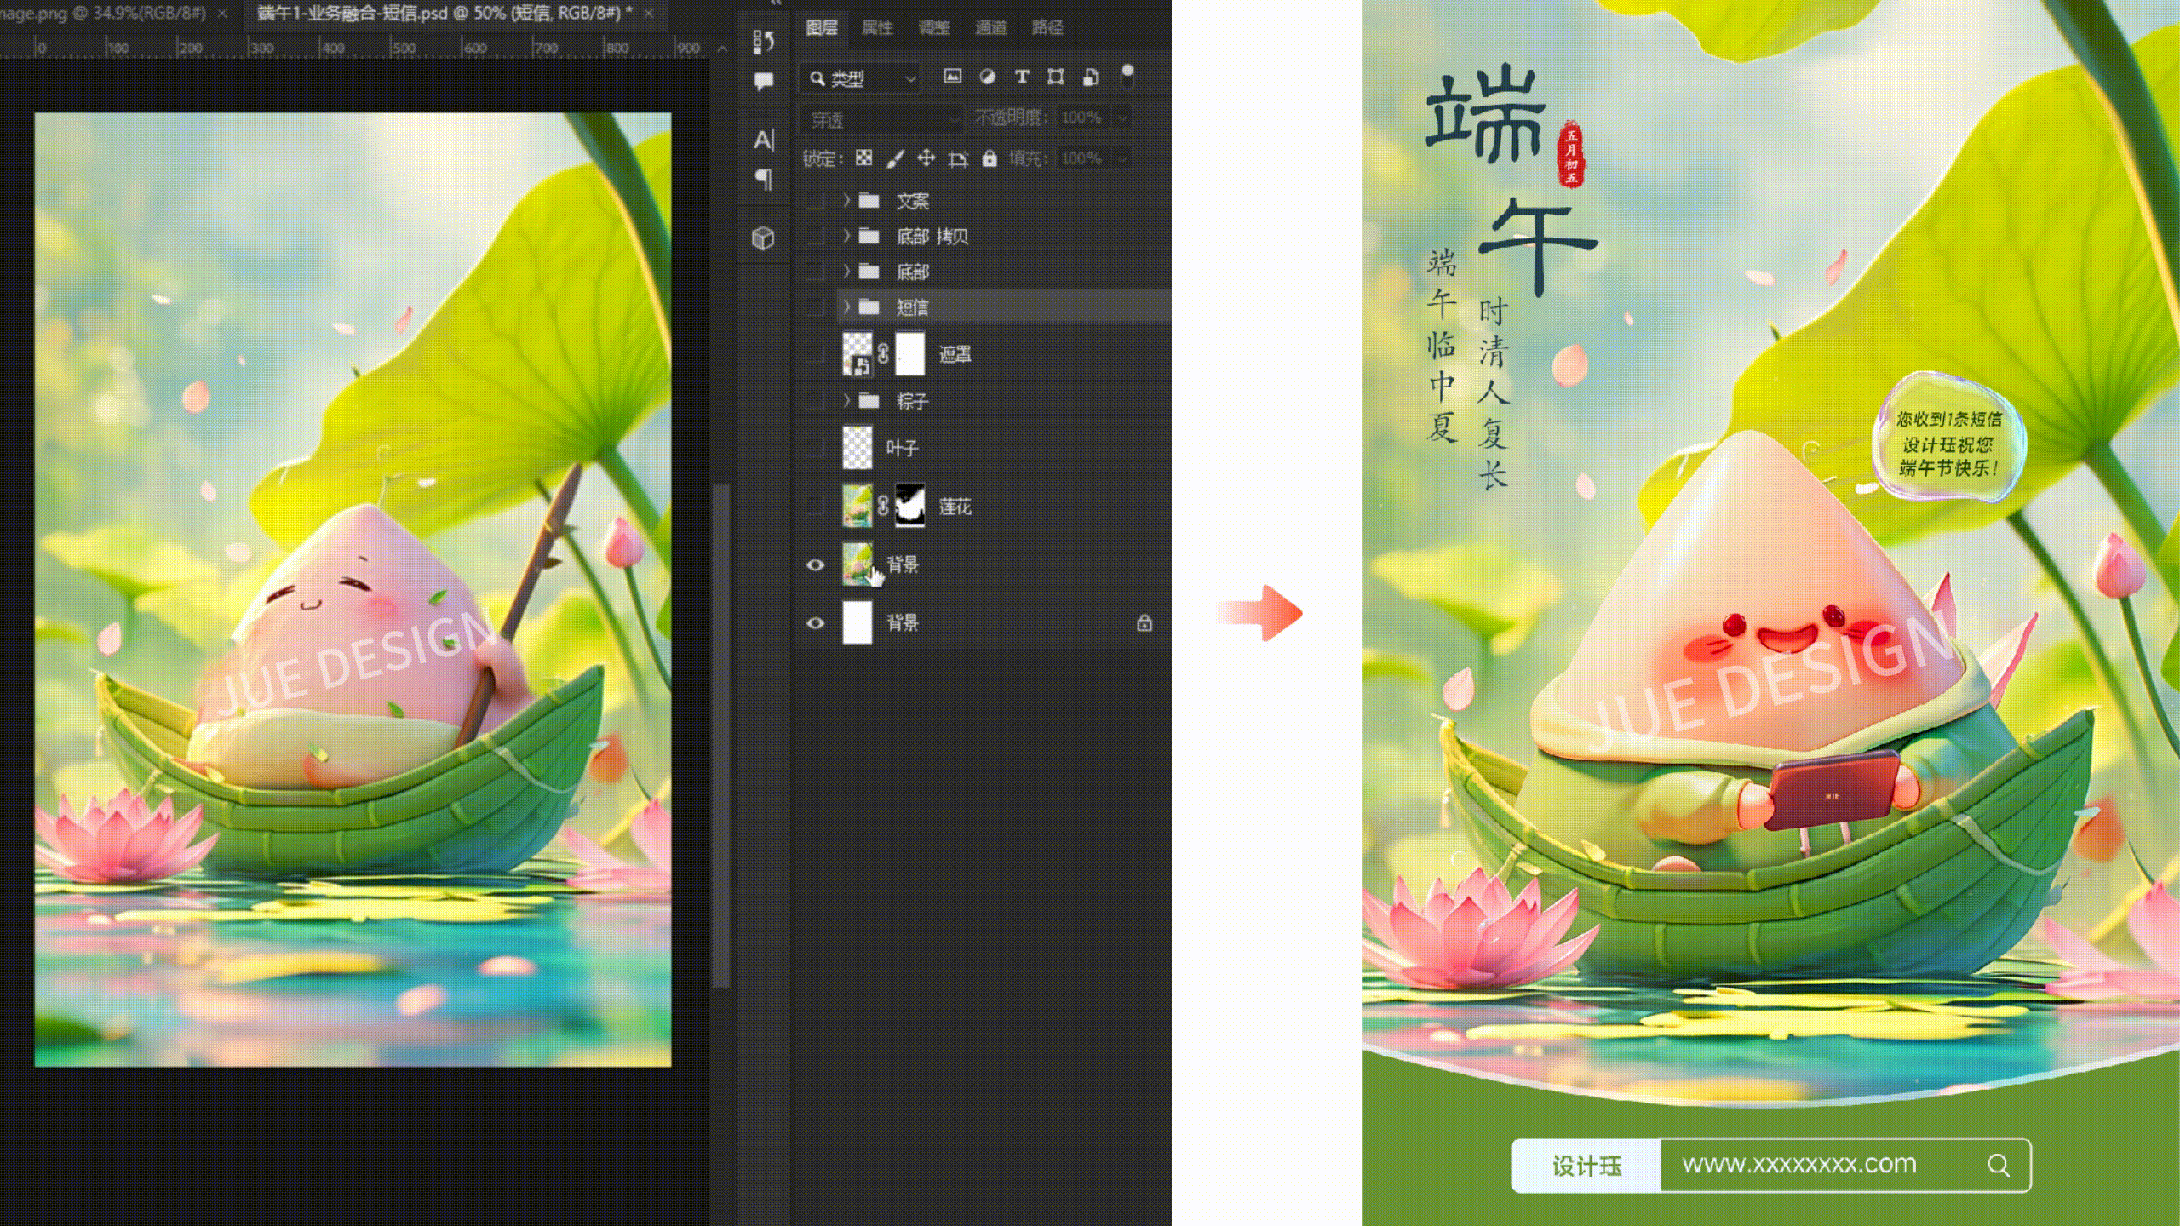Viewport: 2180px width, 1226px height.
Task: Show the 遮罩 layer visibility box
Action: (x=815, y=353)
